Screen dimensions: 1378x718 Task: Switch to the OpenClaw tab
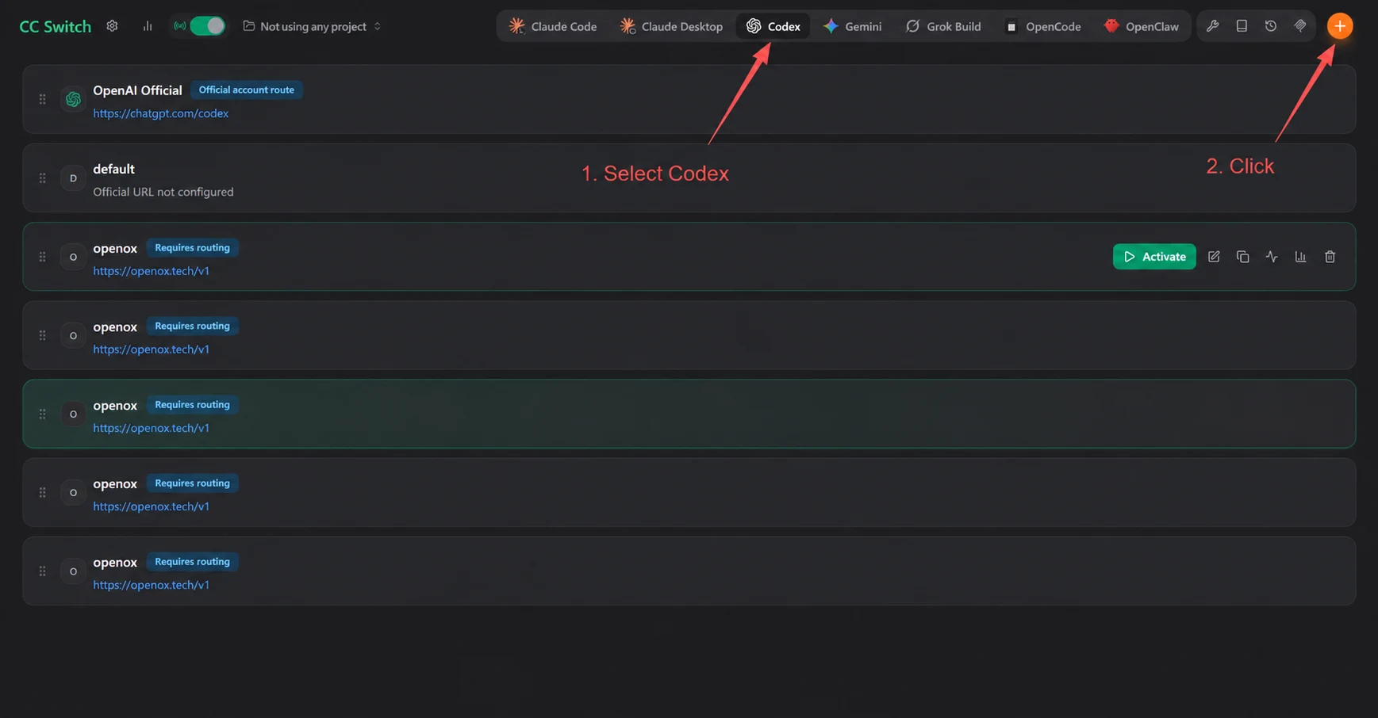1142,26
